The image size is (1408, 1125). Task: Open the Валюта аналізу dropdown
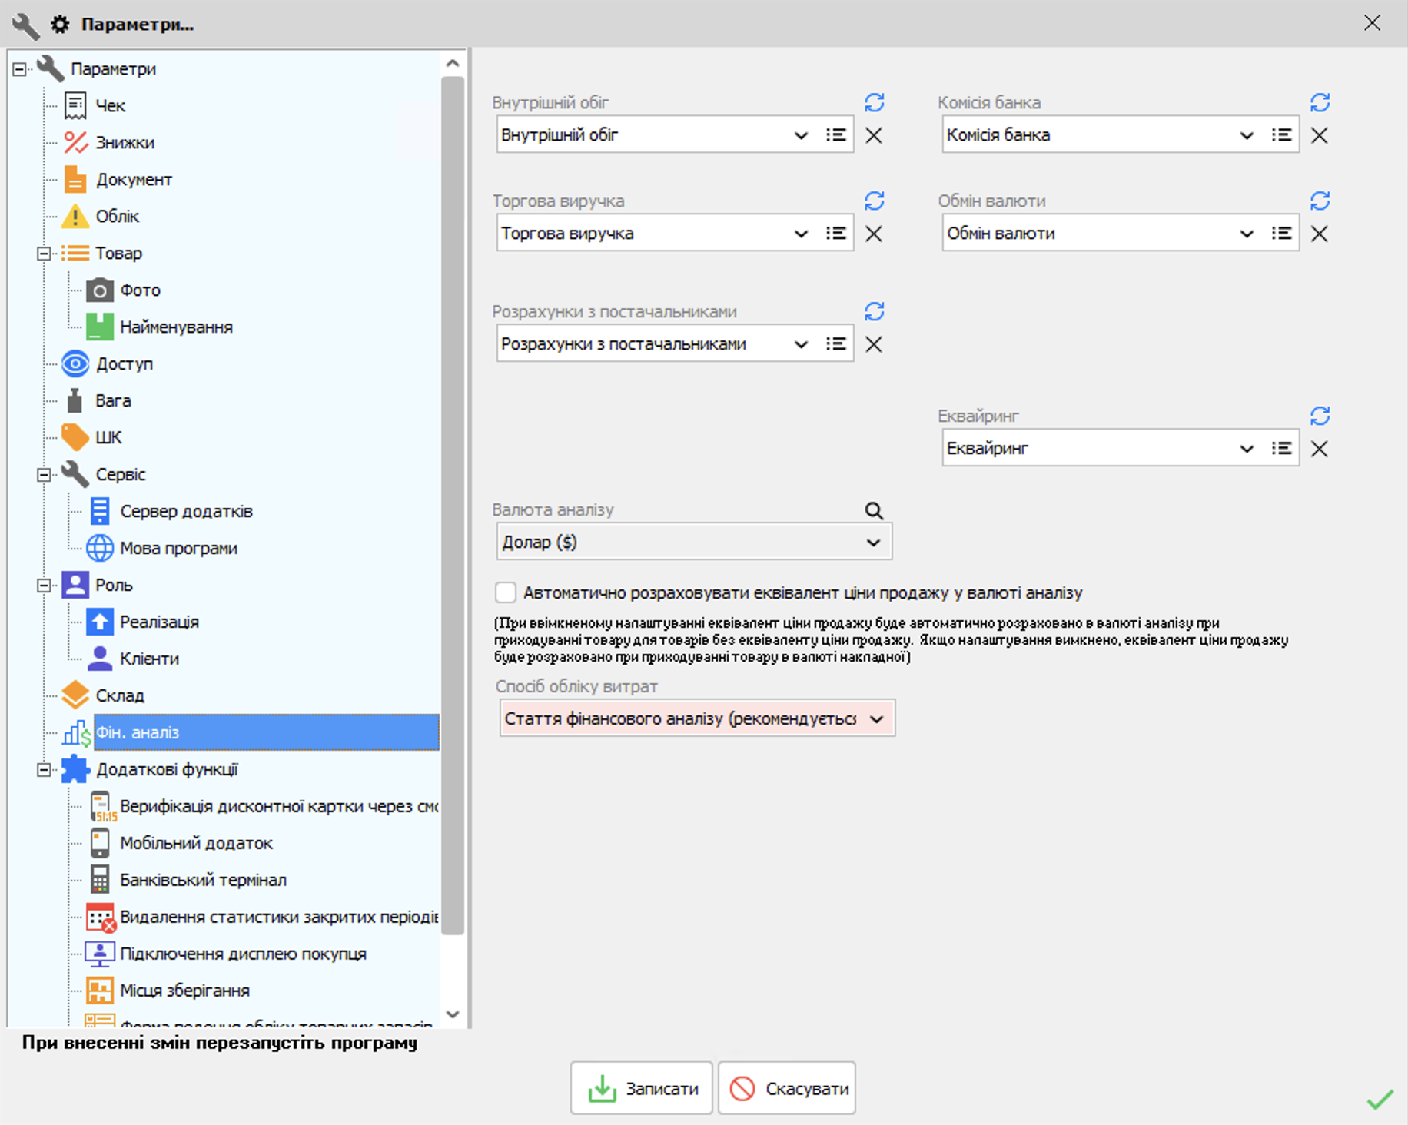pyautogui.click(x=874, y=543)
